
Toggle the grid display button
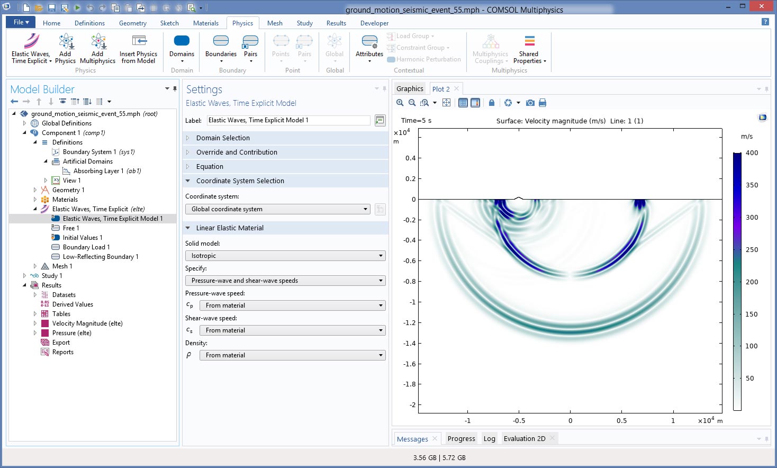pos(463,103)
